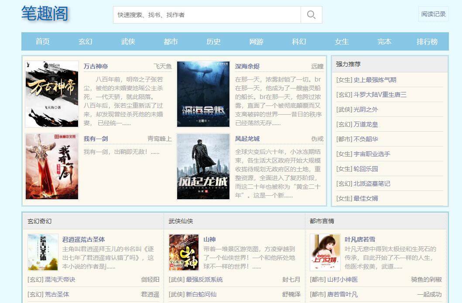Open the 君逍遥荒古圣体 small cover

click(43, 252)
